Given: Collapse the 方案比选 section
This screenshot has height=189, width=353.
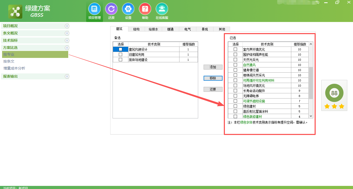Looking at the screenshot, I should [x=67, y=48].
